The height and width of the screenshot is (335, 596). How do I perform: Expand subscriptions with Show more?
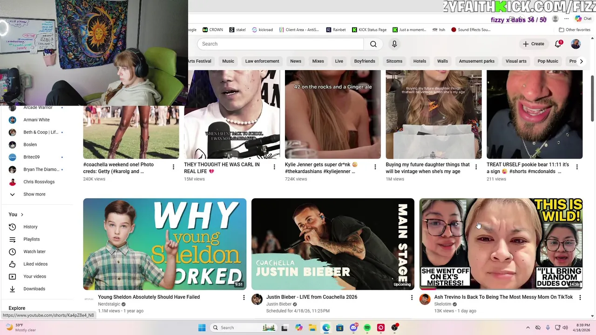pos(34,194)
